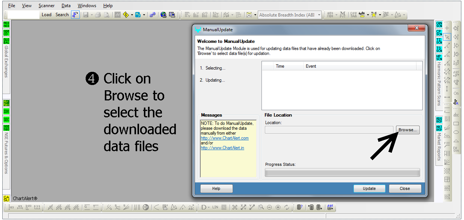Image resolution: width=464 pixels, height=220 pixels.
Task: Click the printer toolbar icon
Action: coord(98,15)
